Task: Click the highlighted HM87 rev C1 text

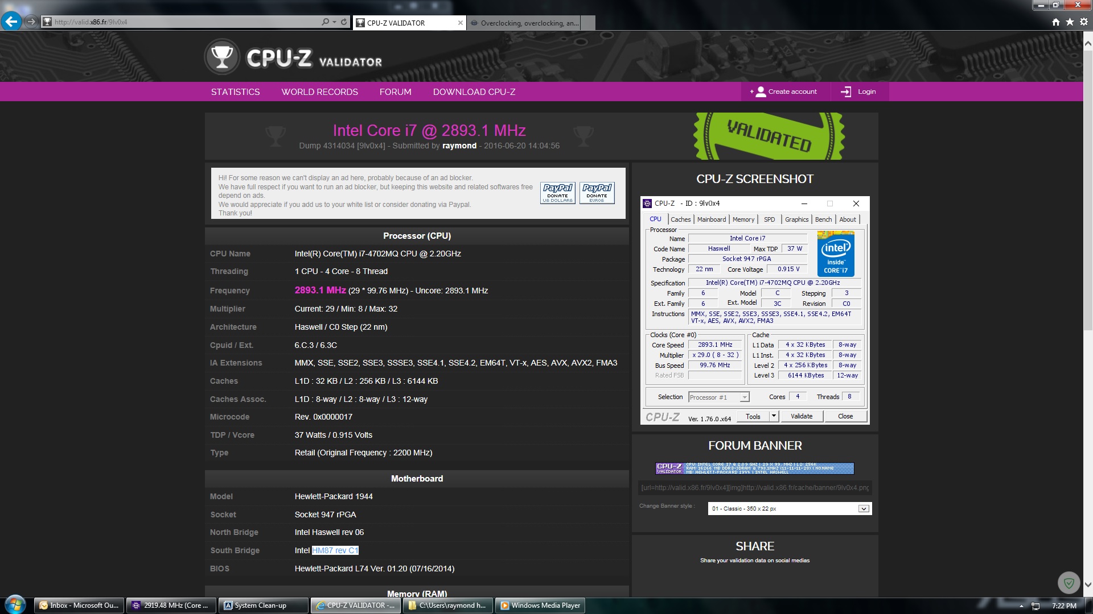Action: pos(335,550)
